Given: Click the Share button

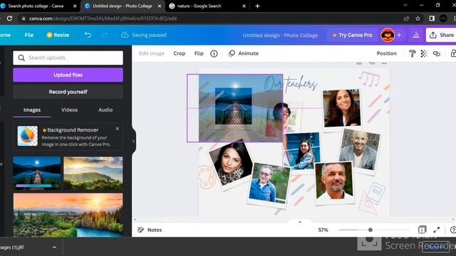Looking at the screenshot, I should [442, 35].
